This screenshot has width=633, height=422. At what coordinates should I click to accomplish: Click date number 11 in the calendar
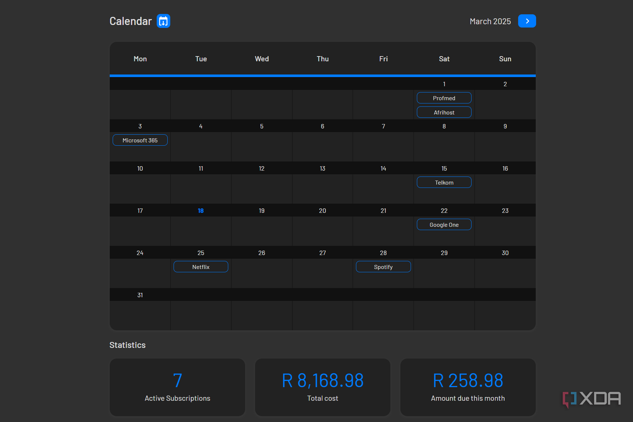coord(201,168)
